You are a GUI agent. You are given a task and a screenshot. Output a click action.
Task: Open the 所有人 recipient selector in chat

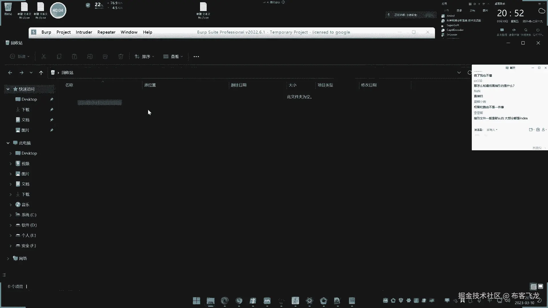[492, 130]
